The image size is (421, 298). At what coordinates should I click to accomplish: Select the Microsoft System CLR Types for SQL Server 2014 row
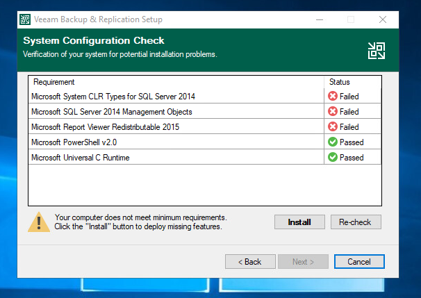click(x=204, y=96)
